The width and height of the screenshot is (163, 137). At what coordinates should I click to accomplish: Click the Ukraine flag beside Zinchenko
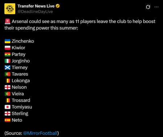(8, 41)
